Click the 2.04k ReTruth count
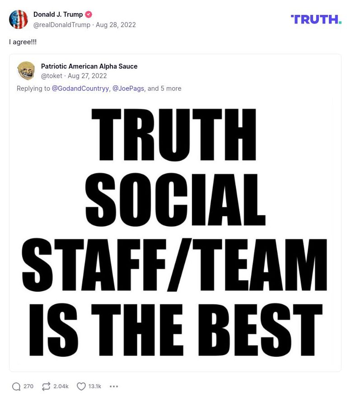The height and width of the screenshot is (400, 351). (61, 386)
